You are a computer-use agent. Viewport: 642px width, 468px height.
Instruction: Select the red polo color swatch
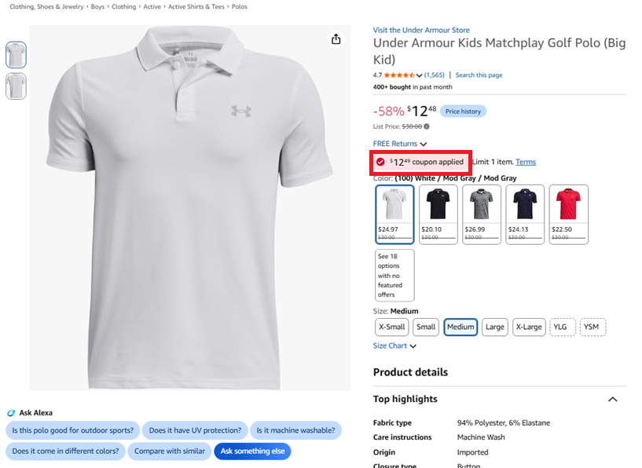click(x=568, y=215)
